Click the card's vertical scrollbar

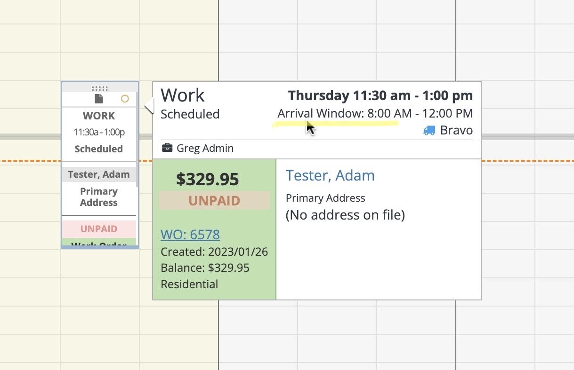137,141
